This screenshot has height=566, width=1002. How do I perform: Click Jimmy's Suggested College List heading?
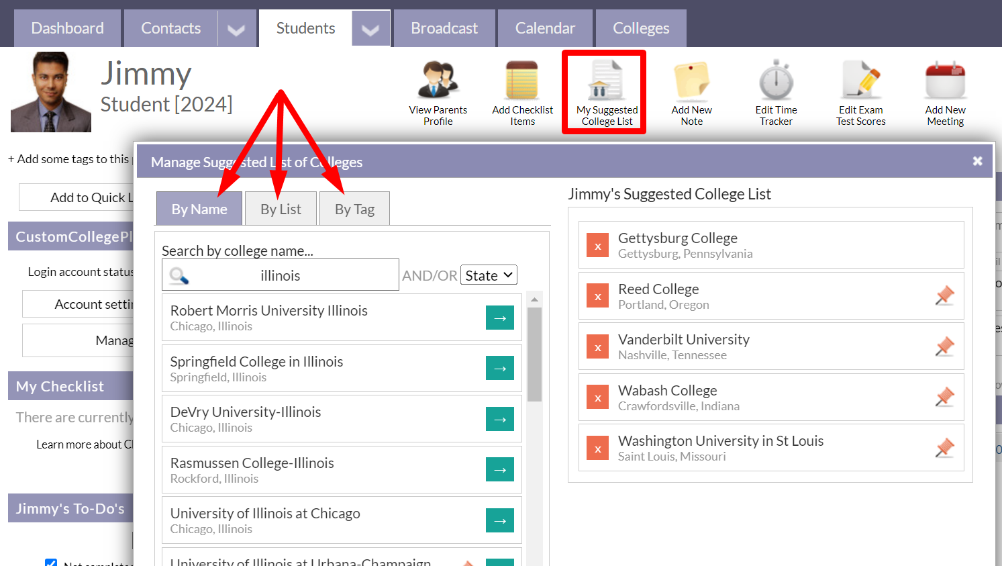coord(669,194)
